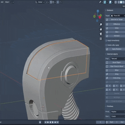The width and height of the screenshot is (125, 125).
Task: Jump to the first frame
Action: tap(45, 122)
